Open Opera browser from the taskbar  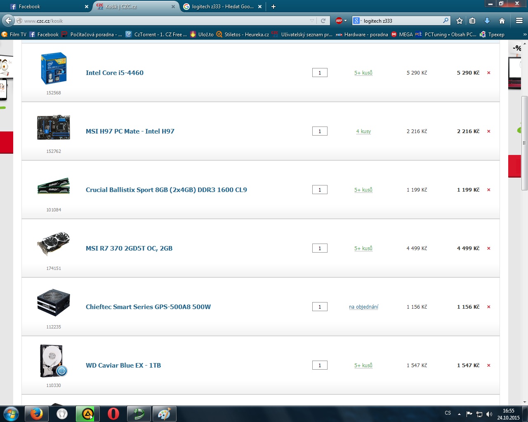click(113, 414)
